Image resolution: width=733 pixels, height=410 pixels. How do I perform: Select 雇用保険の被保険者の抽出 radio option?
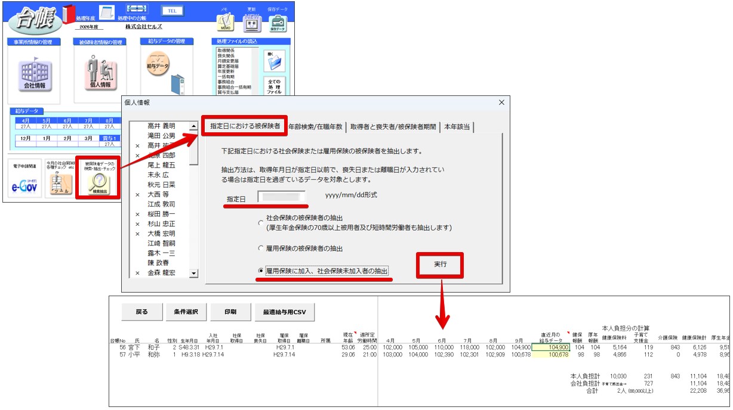click(x=261, y=248)
